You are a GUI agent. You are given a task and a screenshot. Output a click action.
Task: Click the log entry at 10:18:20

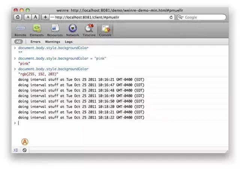pos(81,106)
